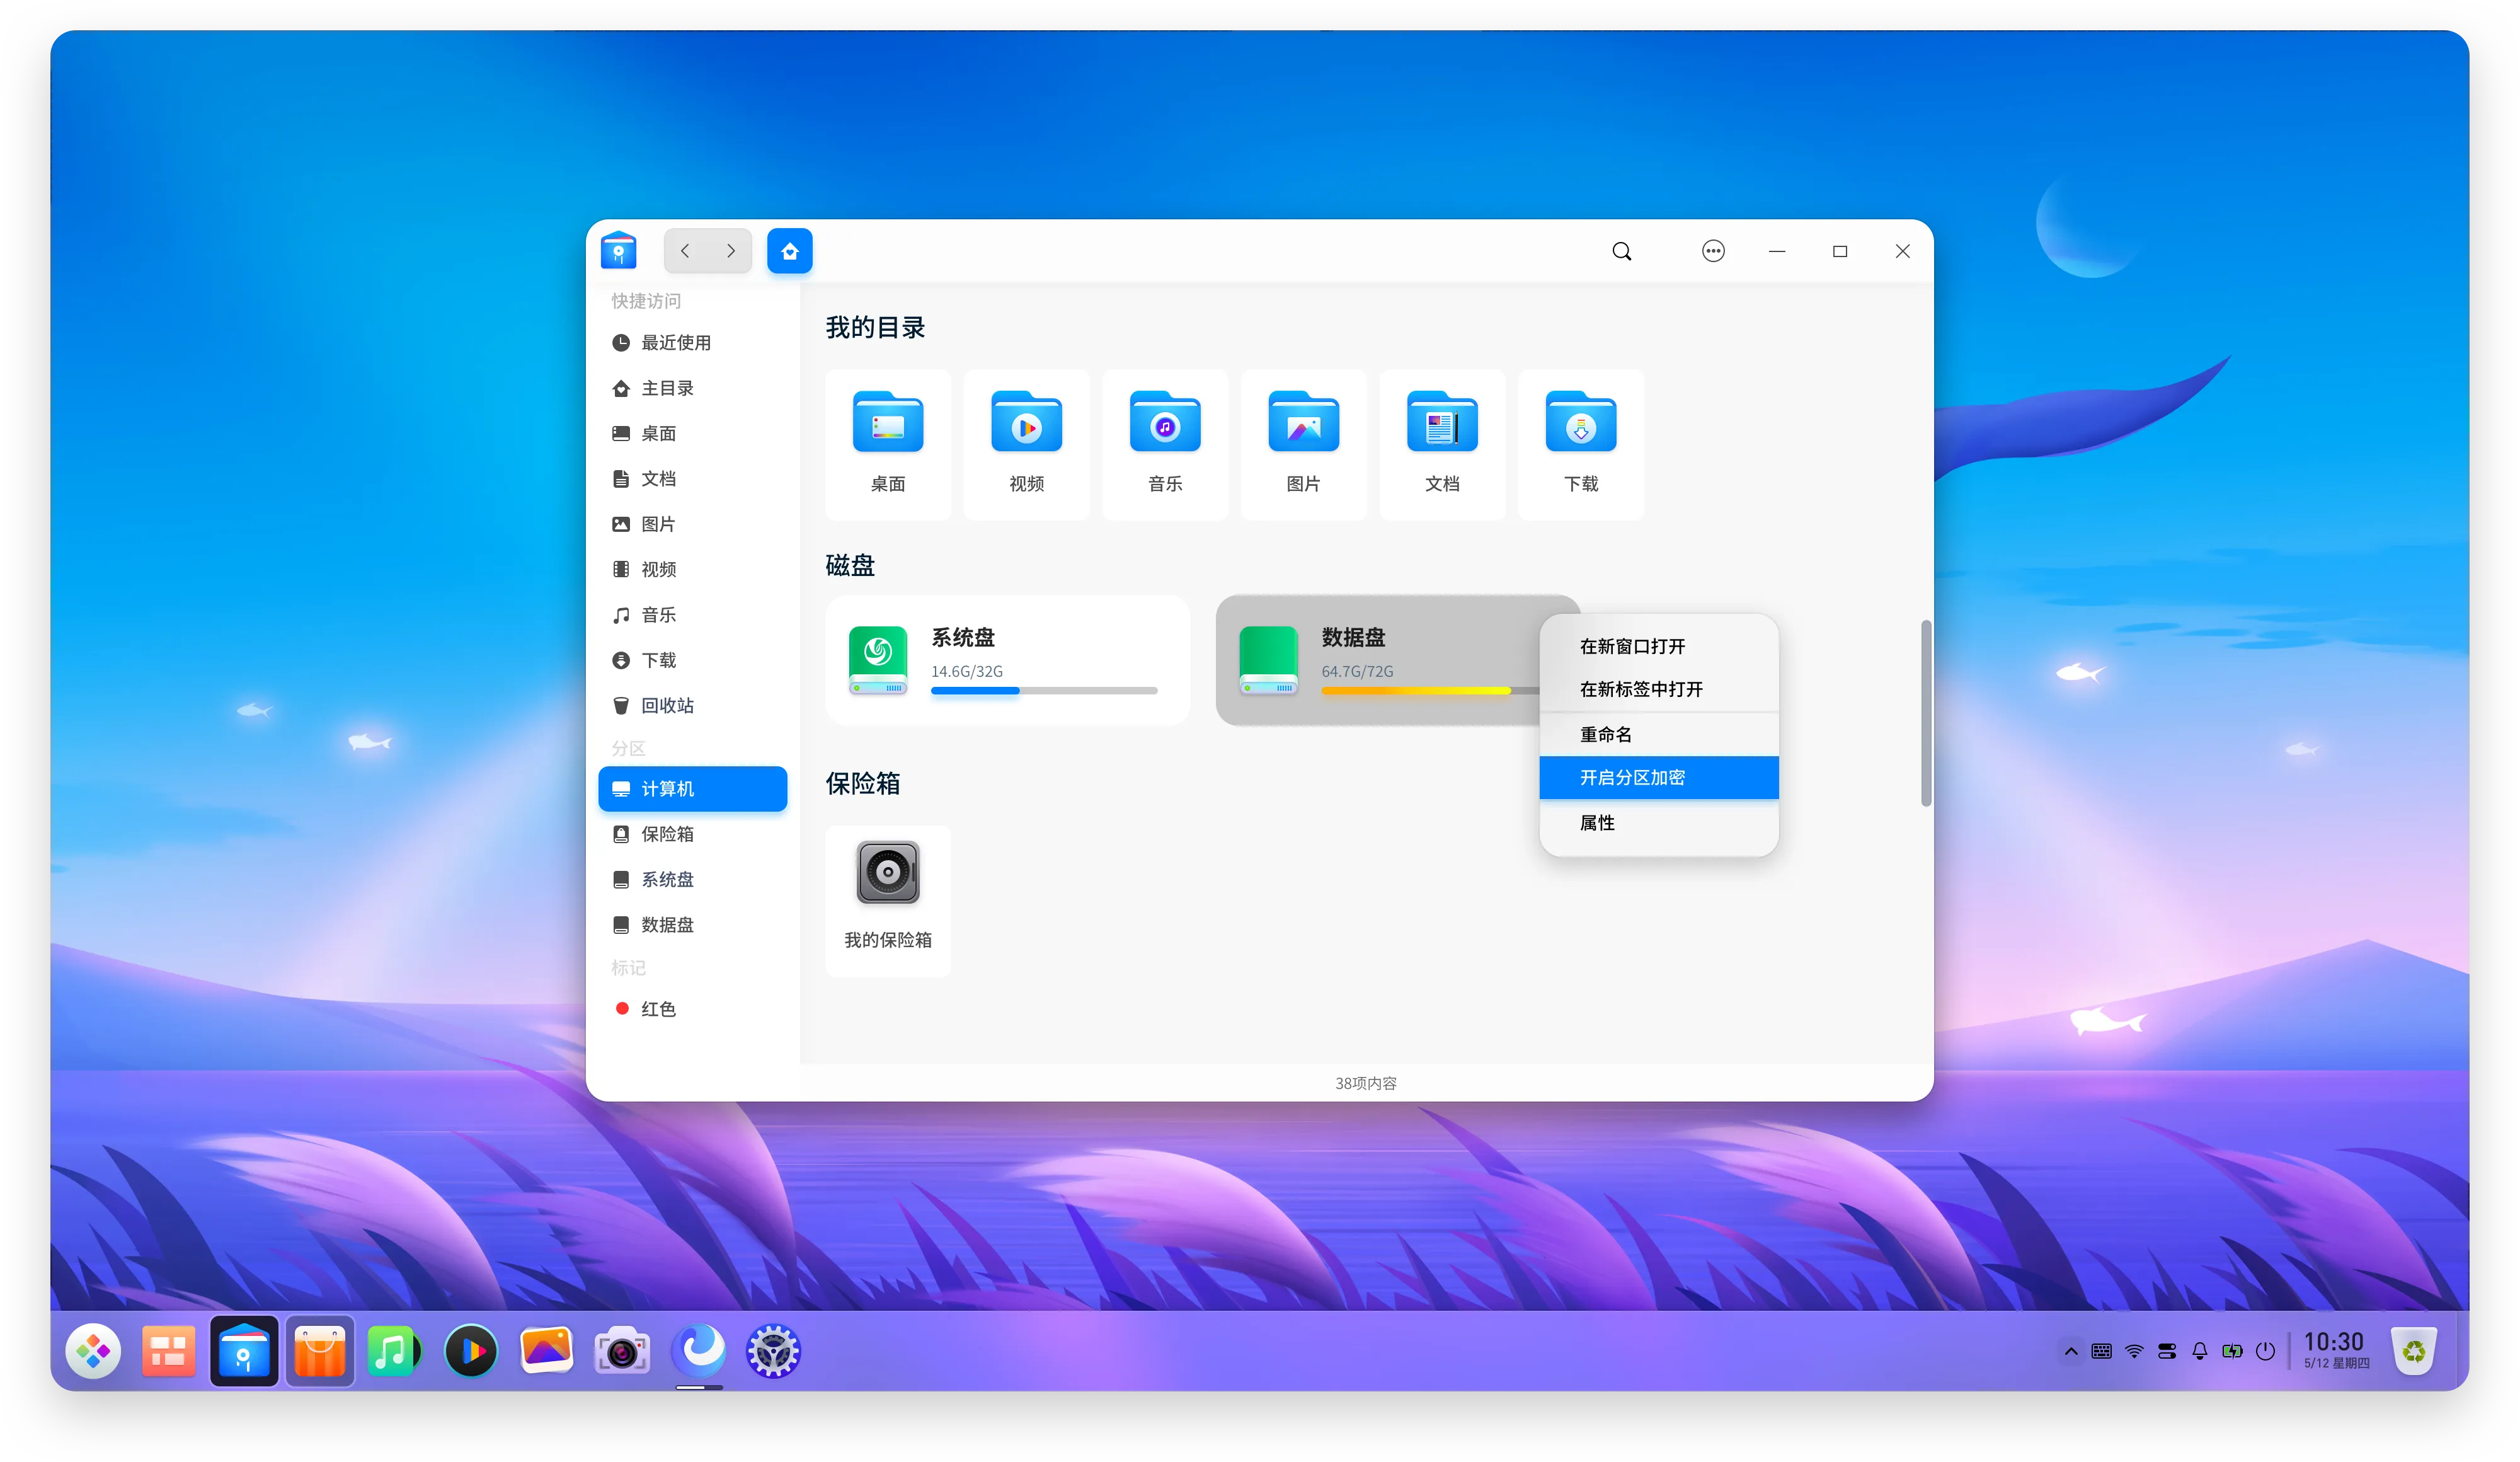Click the toggle-style icon in tray
This screenshot has height=1462, width=2520.
[x=2167, y=1351]
